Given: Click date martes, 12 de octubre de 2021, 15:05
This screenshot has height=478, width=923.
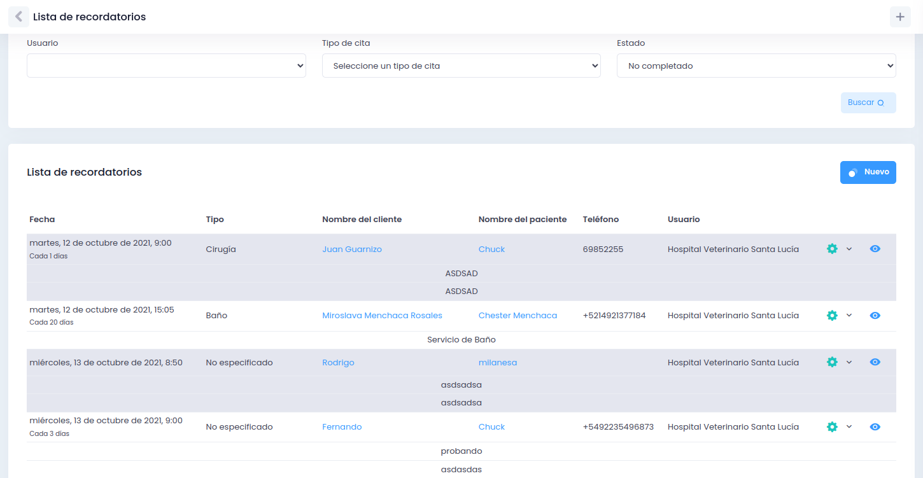Looking at the screenshot, I should tap(102, 310).
